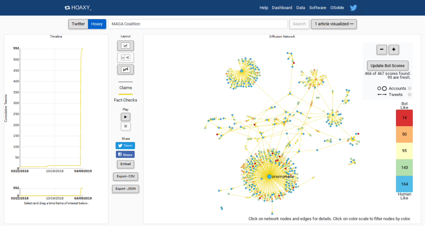
Task: Toggle the Fact-Checks filter
Action: tap(125, 100)
